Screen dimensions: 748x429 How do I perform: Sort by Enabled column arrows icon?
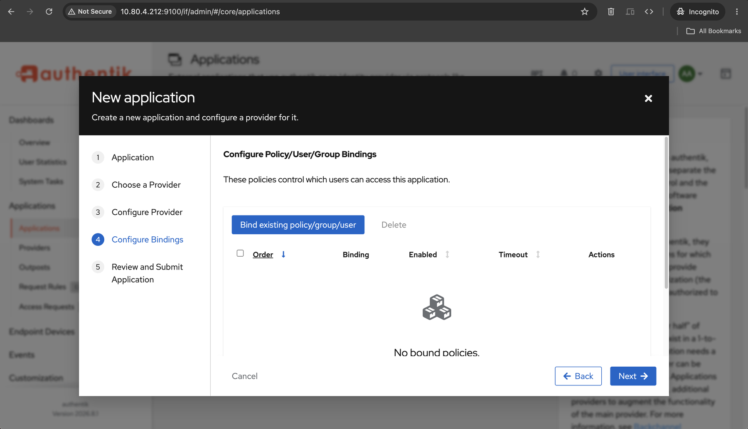[447, 255]
